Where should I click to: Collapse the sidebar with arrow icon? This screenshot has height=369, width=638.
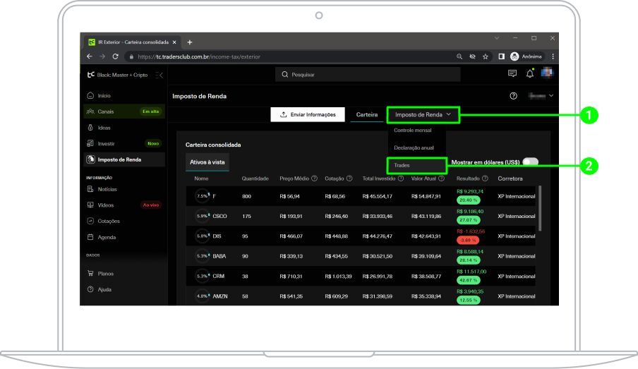(x=159, y=75)
